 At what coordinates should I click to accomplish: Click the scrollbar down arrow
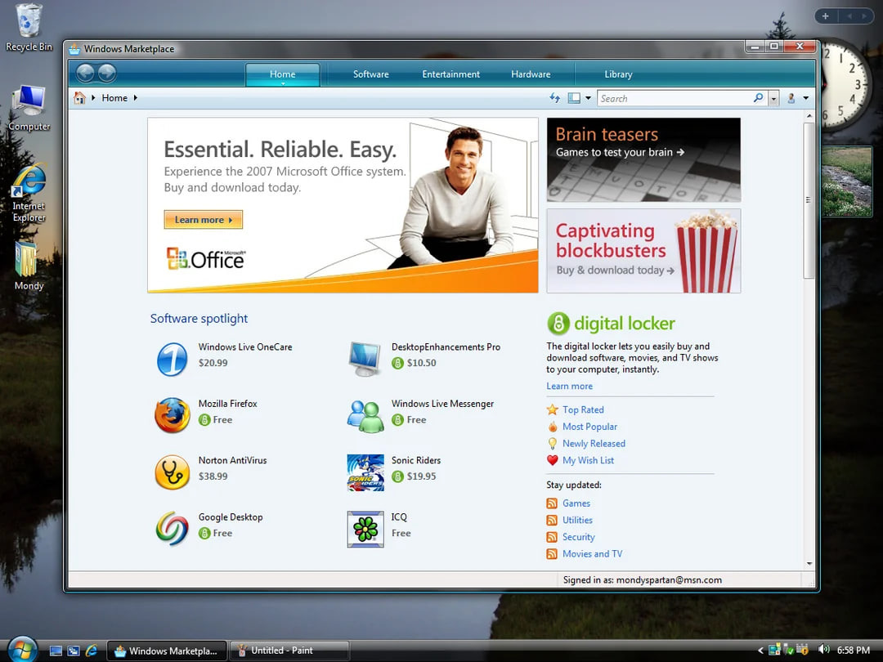[x=809, y=563]
